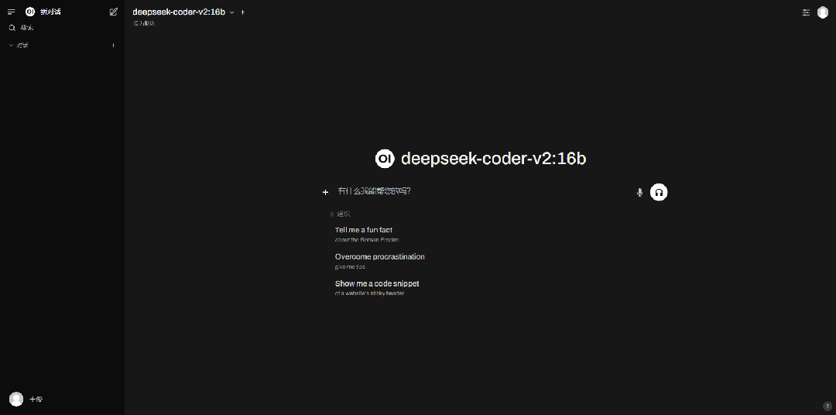Start a voice call with the headphones button
The height and width of the screenshot is (415, 836).
point(659,192)
